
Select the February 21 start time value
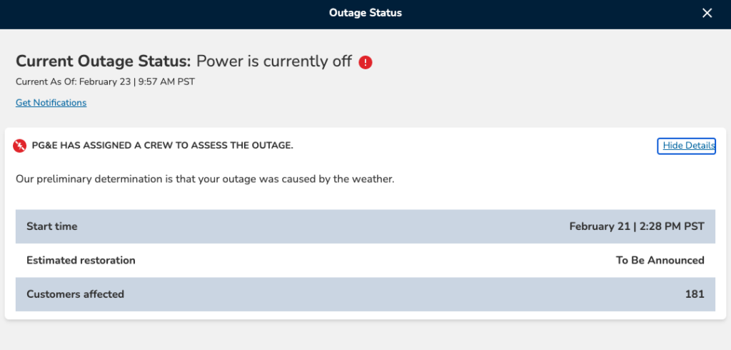click(636, 226)
